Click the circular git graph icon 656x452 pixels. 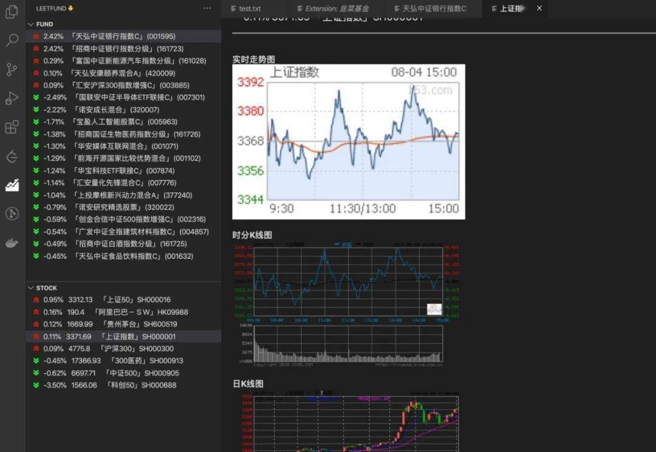coord(12,213)
